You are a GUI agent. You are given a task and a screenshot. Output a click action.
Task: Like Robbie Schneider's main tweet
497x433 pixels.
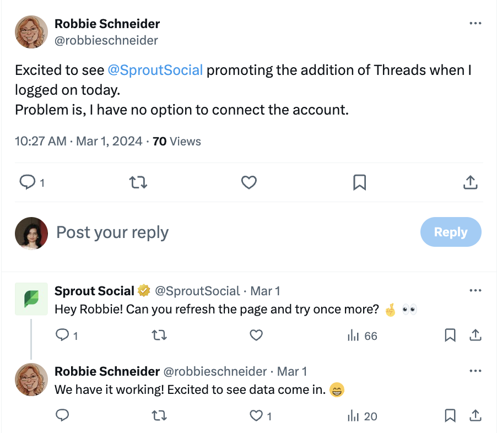click(x=249, y=182)
